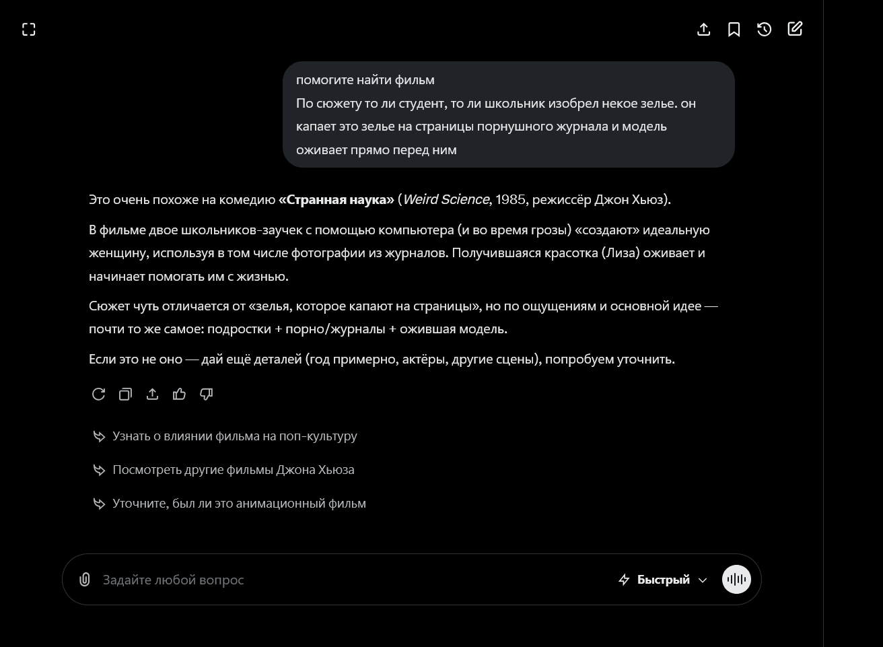Dislike the response with thumbs down
Viewport: 883px width, 647px height.
(206, 394)
